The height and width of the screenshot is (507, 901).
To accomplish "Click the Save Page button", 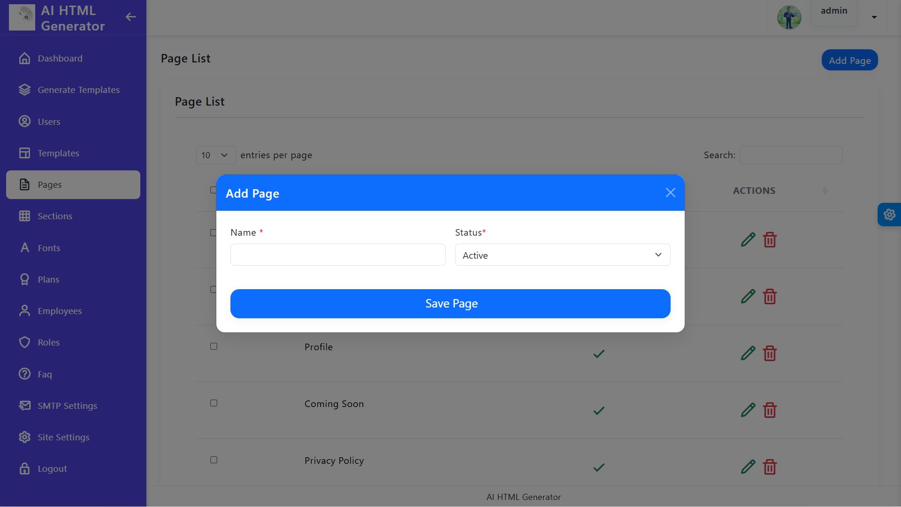I will [x=450, y=304].
